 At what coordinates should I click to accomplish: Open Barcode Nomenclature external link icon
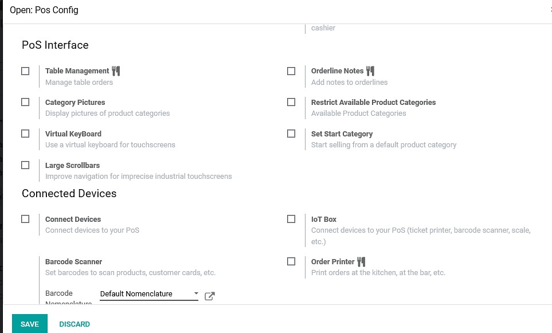(x=209, y=296)
